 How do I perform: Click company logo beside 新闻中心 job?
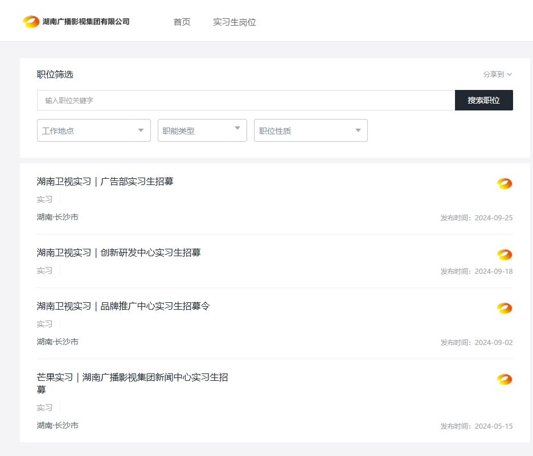(505, 379)
